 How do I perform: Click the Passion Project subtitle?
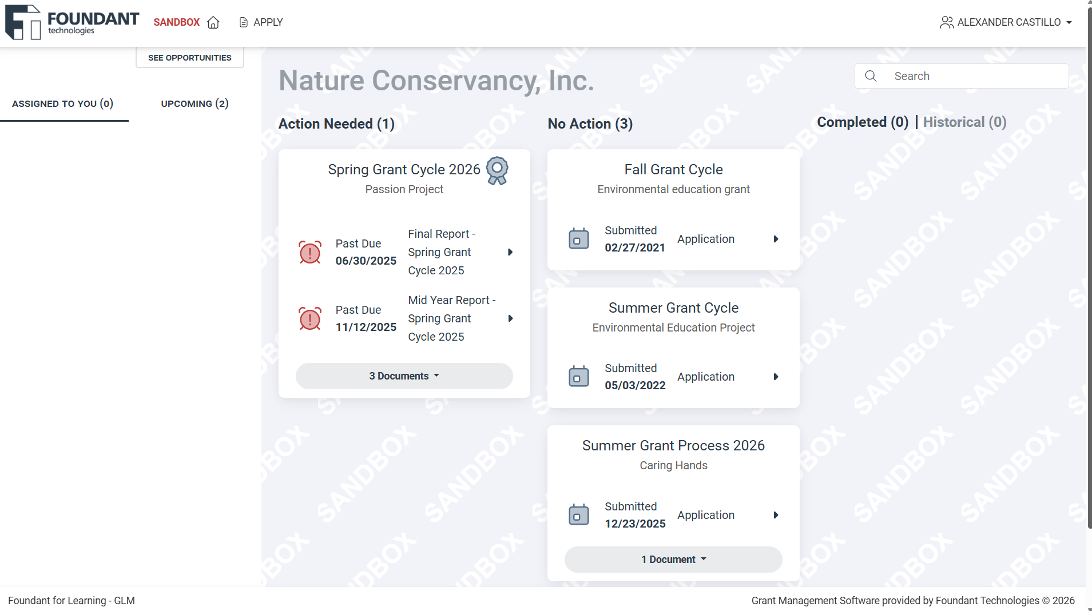(404, 189)
